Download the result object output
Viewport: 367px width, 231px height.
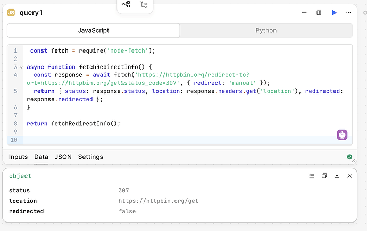click(x=337, y=176)
